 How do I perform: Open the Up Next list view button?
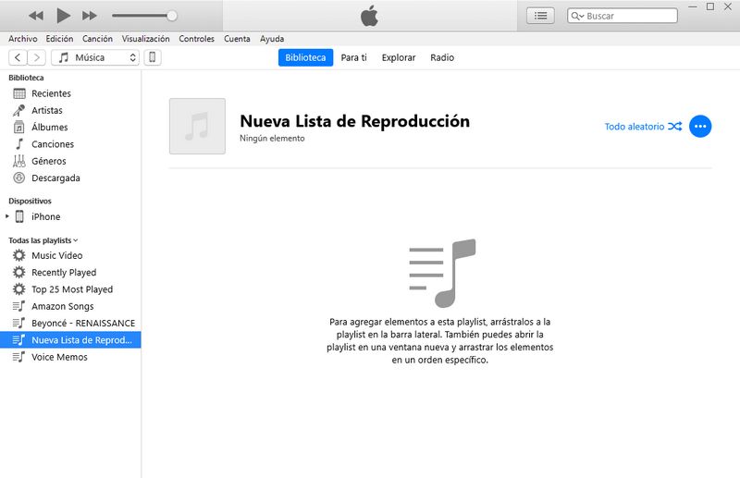[540, 16]
